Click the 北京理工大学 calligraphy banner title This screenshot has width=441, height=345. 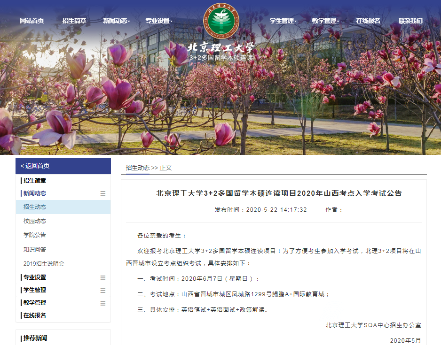[221, 47]
